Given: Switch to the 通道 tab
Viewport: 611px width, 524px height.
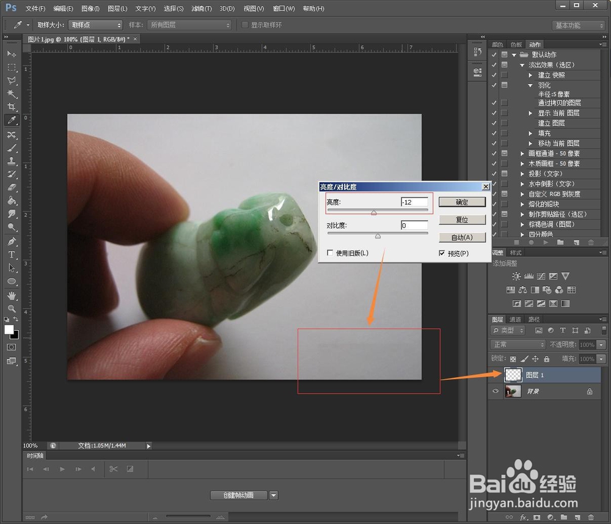Looking at the screenshot, I should tap(515, 319).
